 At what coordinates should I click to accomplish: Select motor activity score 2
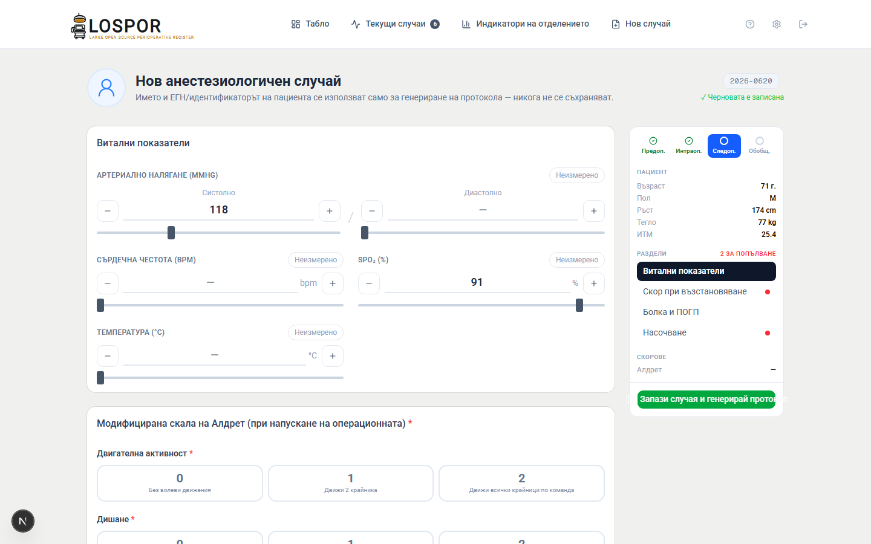[x=521, y=483]
